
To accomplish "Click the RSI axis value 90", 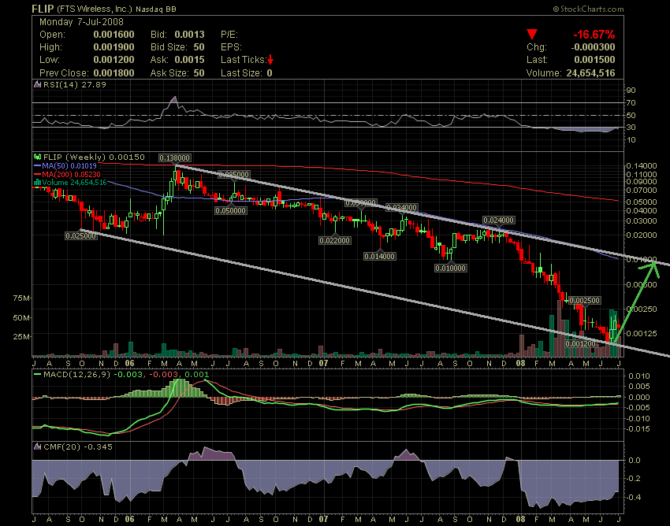I will [631, 90].
